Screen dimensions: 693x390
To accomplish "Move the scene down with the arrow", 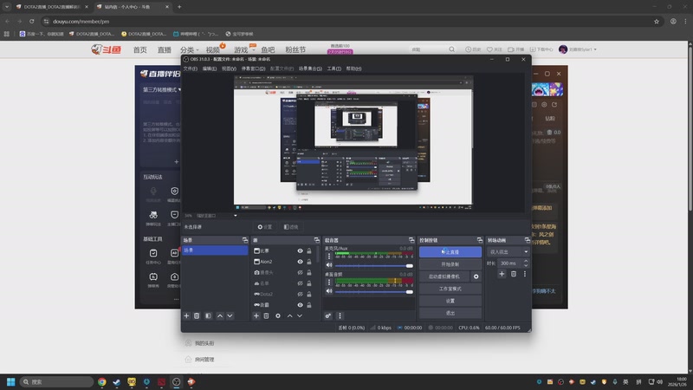I will click(x=230, y=315).
